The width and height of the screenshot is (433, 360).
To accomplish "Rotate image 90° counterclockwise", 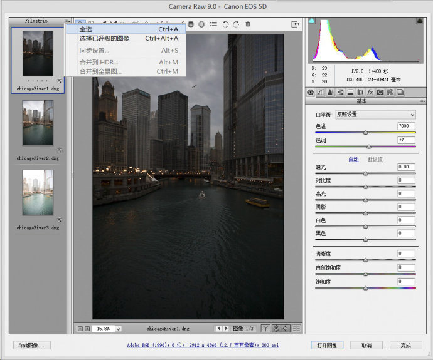I will point(225,24).
